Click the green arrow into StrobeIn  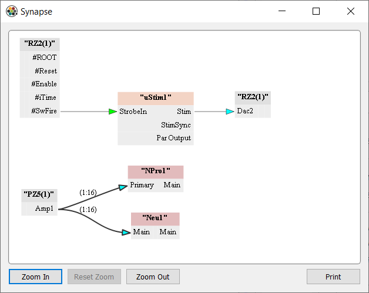click(113, 112)
